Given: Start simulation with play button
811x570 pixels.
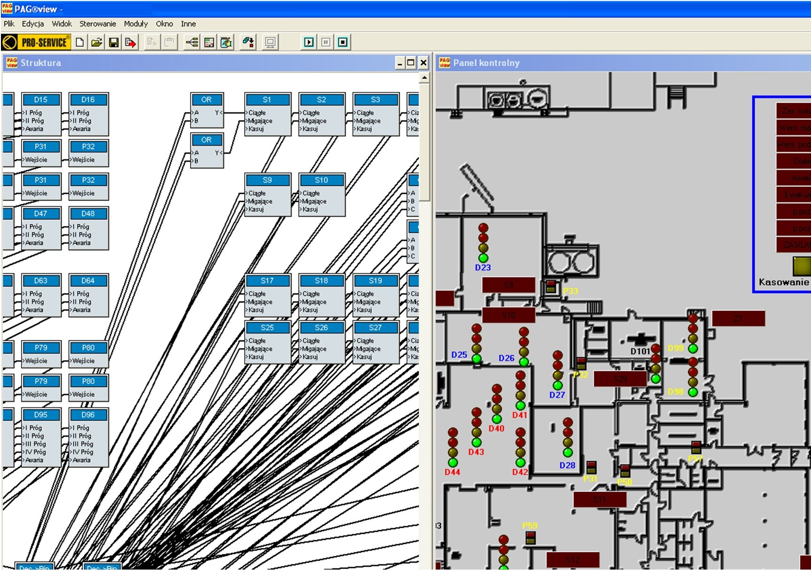Looking at the screenshot, I should click(x=309, y=42).
